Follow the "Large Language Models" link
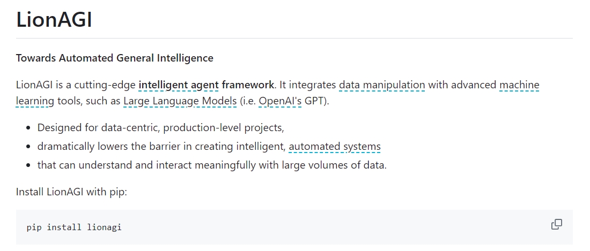The width and height of the screenshot is (590, 251). click(x=180, y=101)
